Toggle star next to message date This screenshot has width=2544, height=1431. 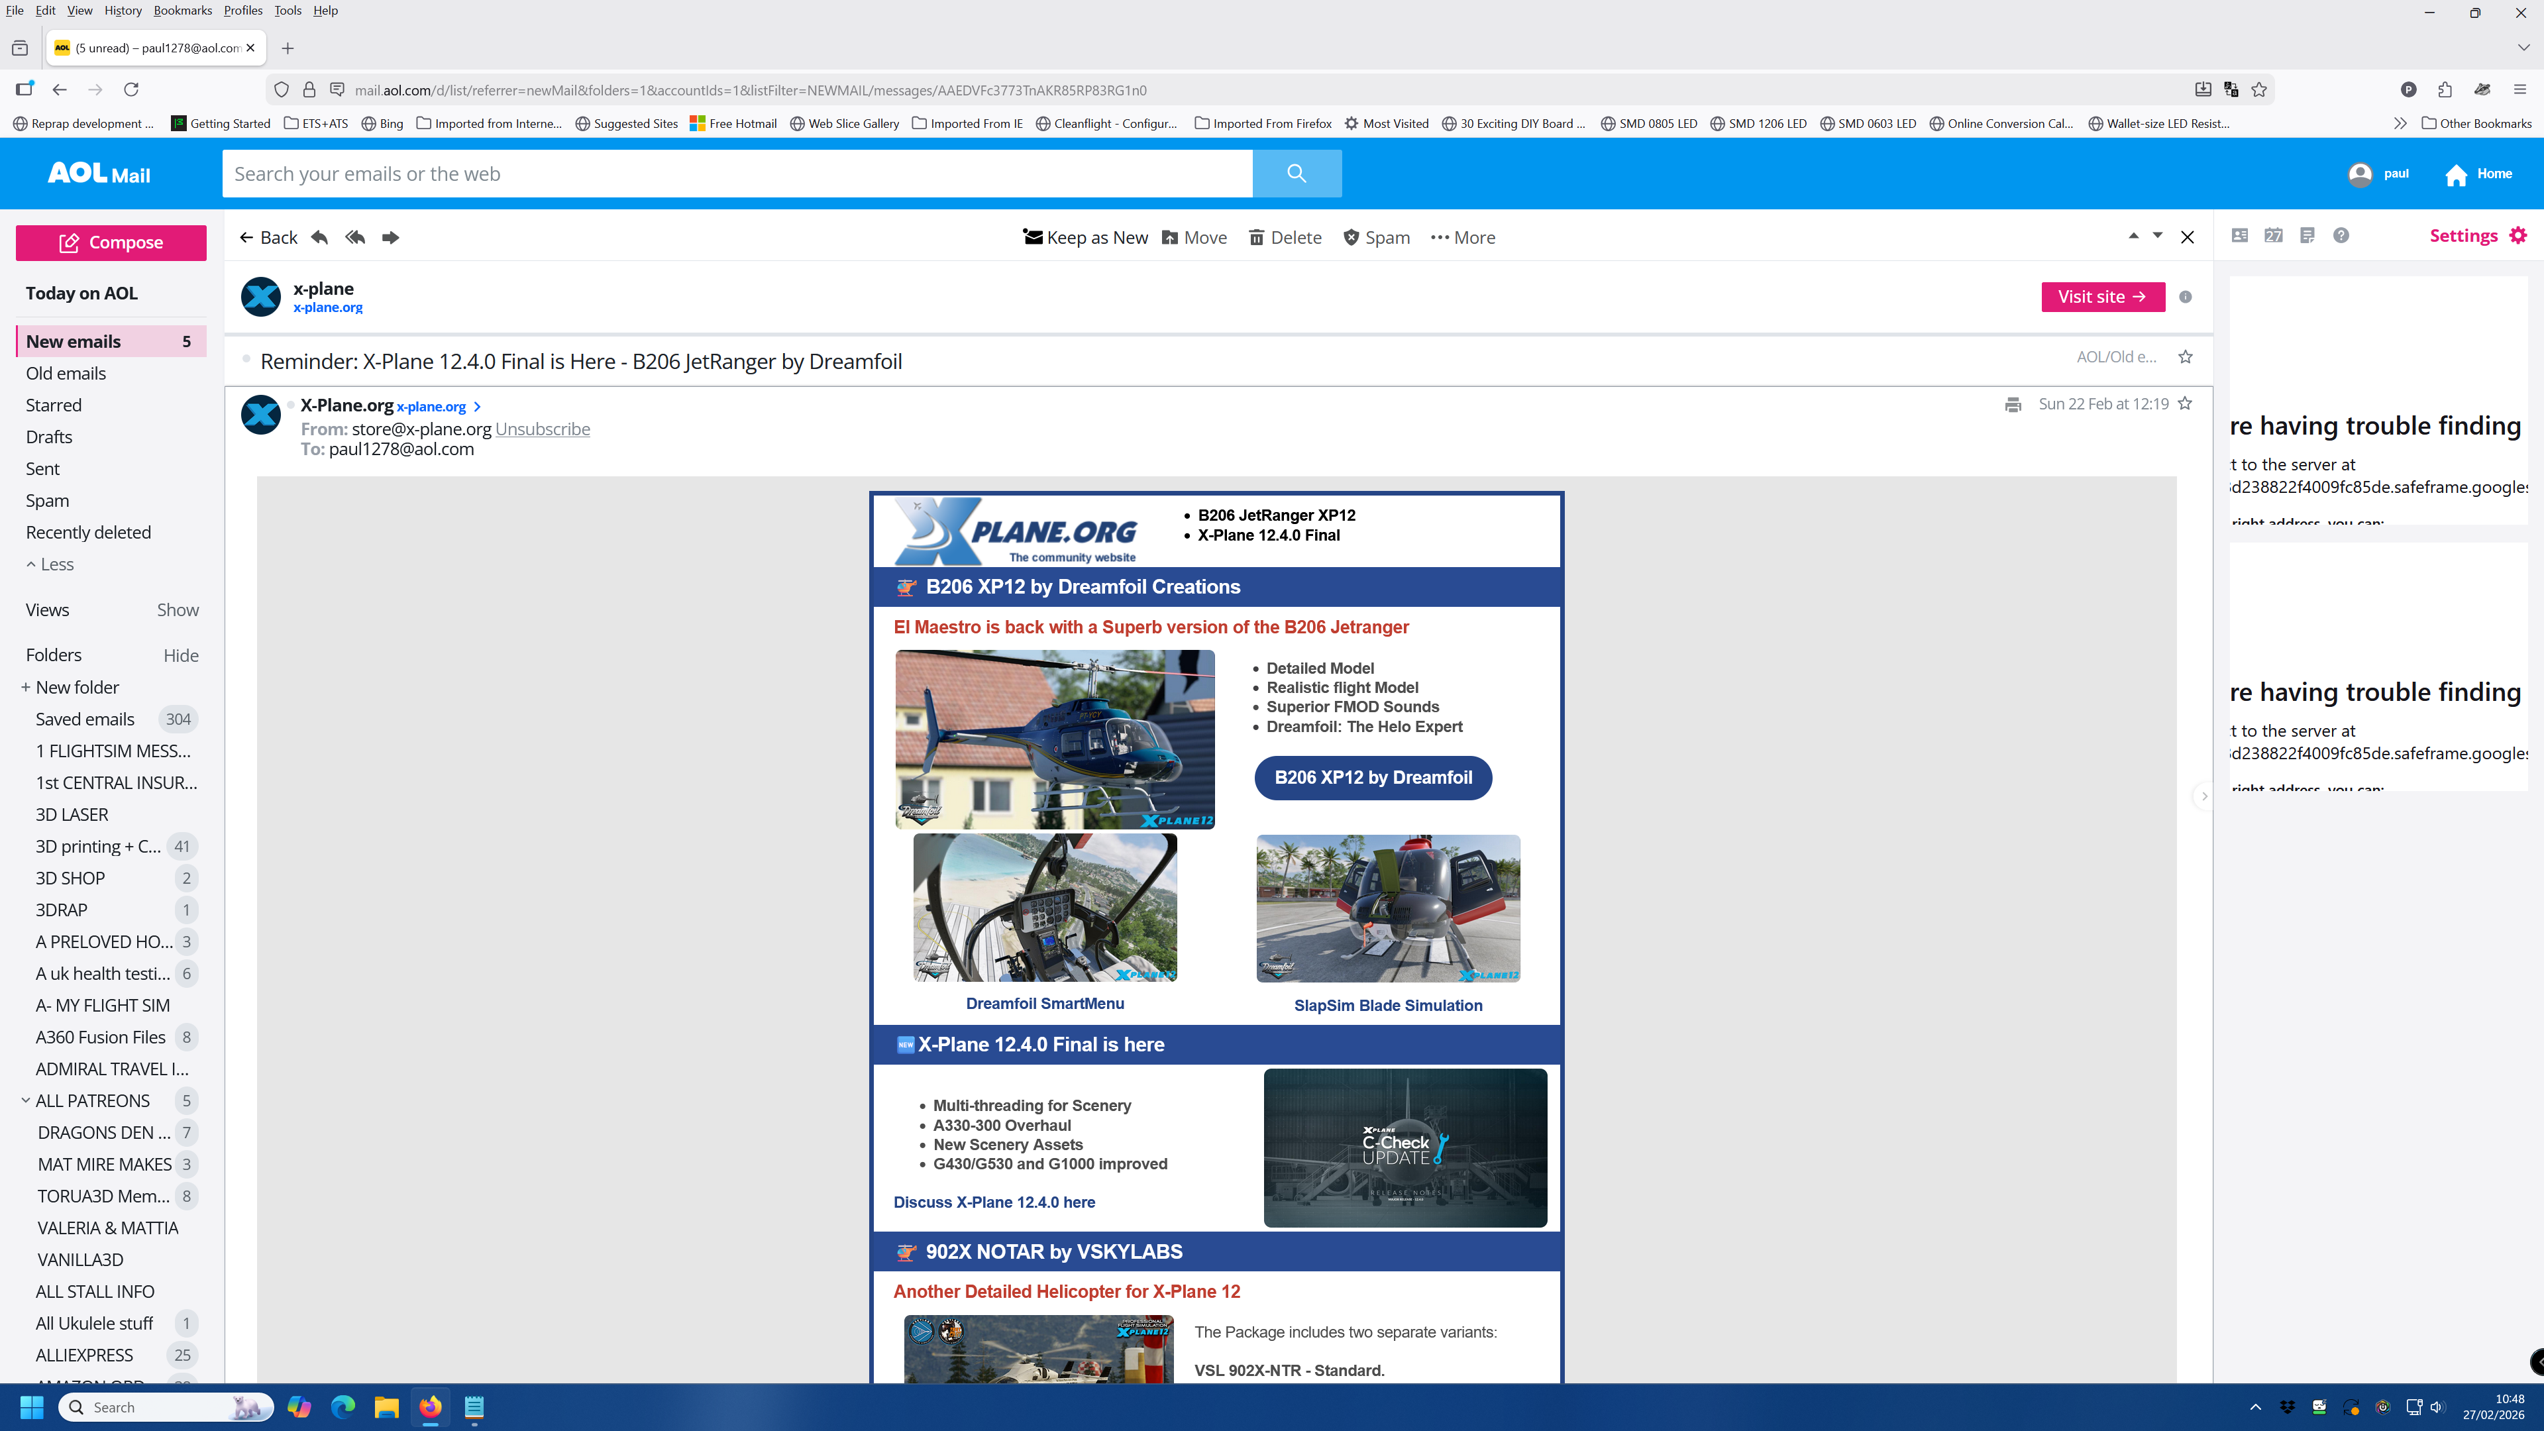click(x=2186, y=403)
